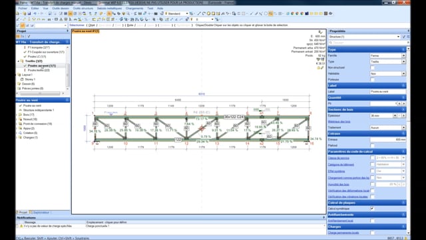Open the Fichier menu
426x240 pixels.
tap(23, 9)
